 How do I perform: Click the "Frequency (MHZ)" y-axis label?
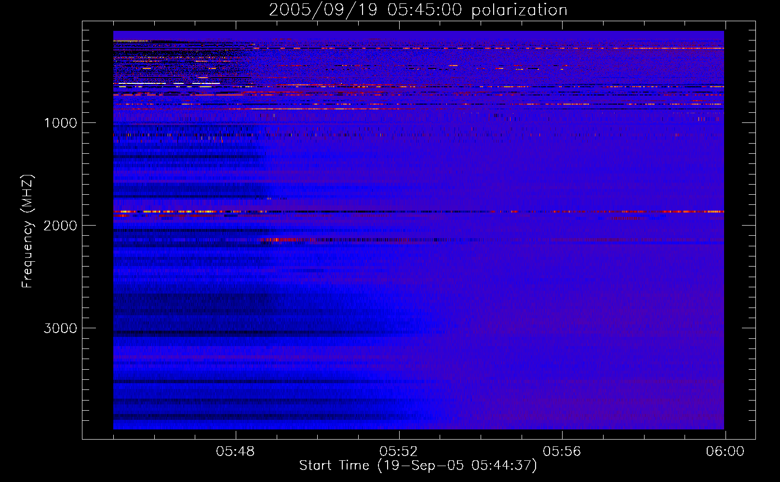pyautogui.click(x=27, y=231)
